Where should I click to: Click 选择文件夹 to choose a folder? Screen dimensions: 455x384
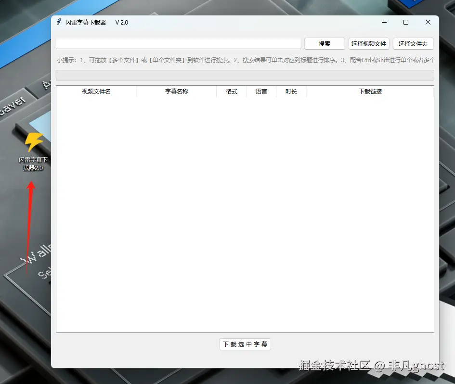[x=414, y=43]
